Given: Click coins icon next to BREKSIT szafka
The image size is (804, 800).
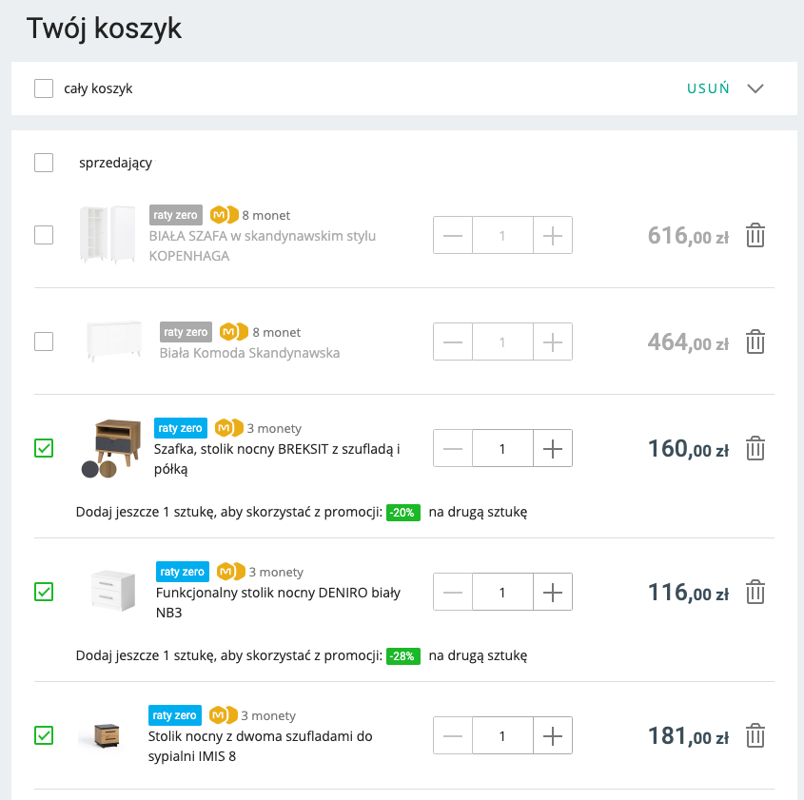Looking at the screenshot, I should (x=228, y=427).
